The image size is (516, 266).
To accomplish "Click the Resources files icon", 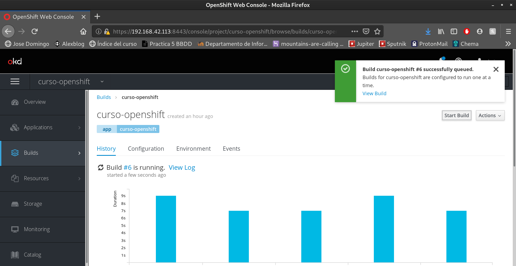I will 15,178.
